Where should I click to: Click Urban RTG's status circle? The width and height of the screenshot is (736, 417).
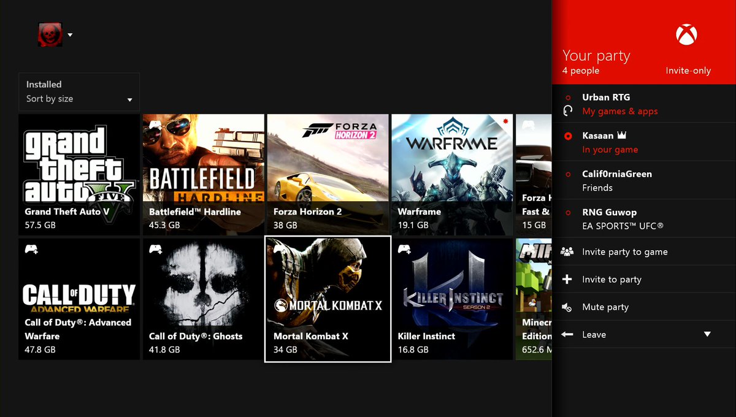[568, 98]
